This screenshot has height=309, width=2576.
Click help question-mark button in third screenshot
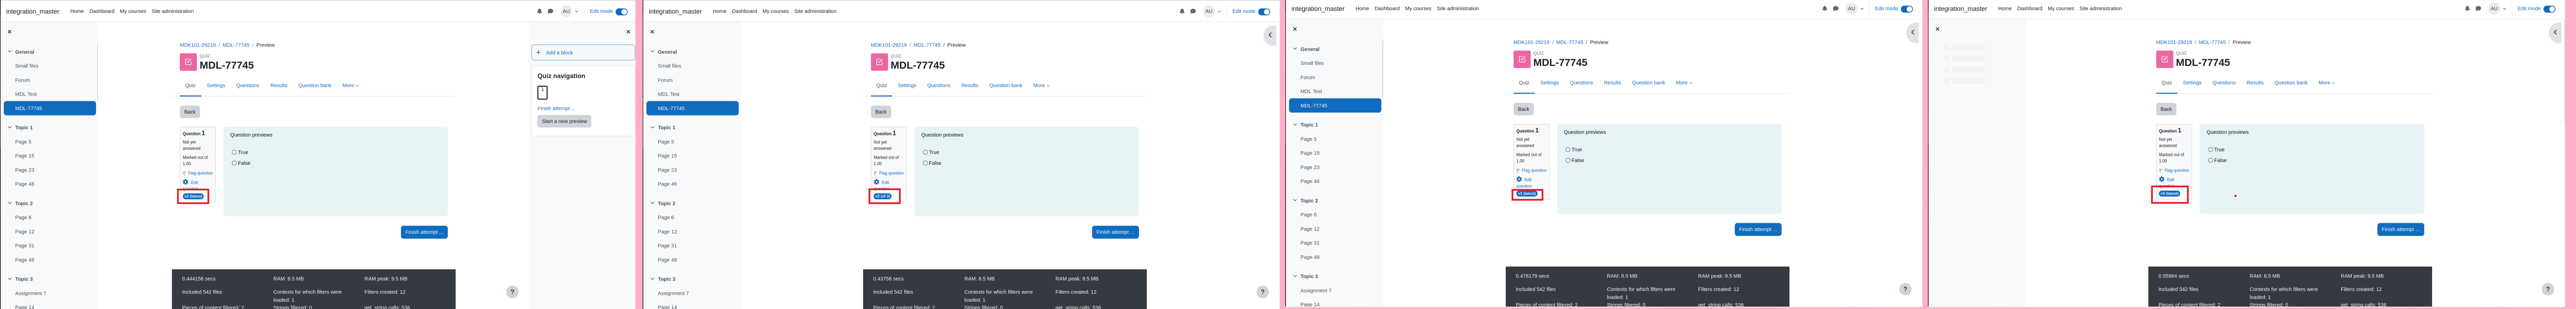pos(1905,289)
